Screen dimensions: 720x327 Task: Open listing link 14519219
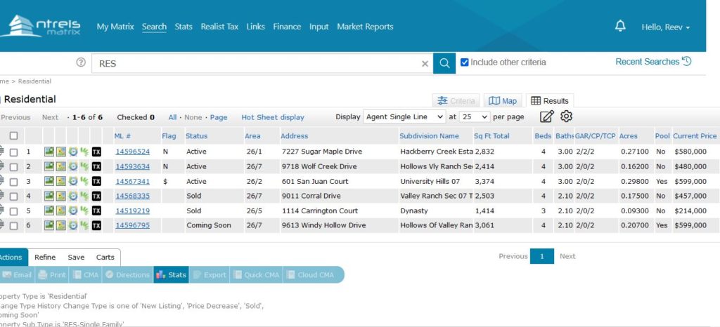tap(132, 211)
